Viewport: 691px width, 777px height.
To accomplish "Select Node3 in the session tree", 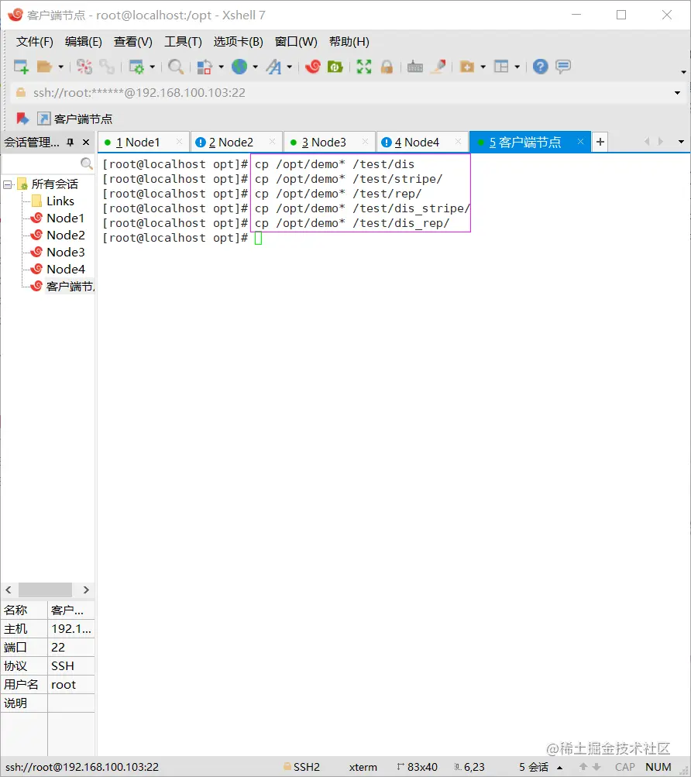I will click(x=65, y=253).
